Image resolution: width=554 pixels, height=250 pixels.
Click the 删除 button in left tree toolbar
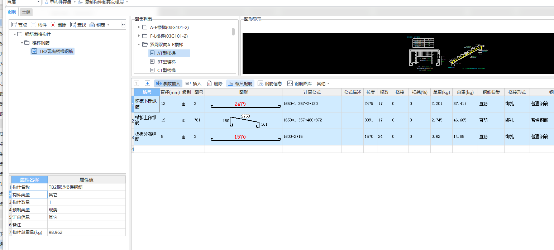click(x=58, y=25)
